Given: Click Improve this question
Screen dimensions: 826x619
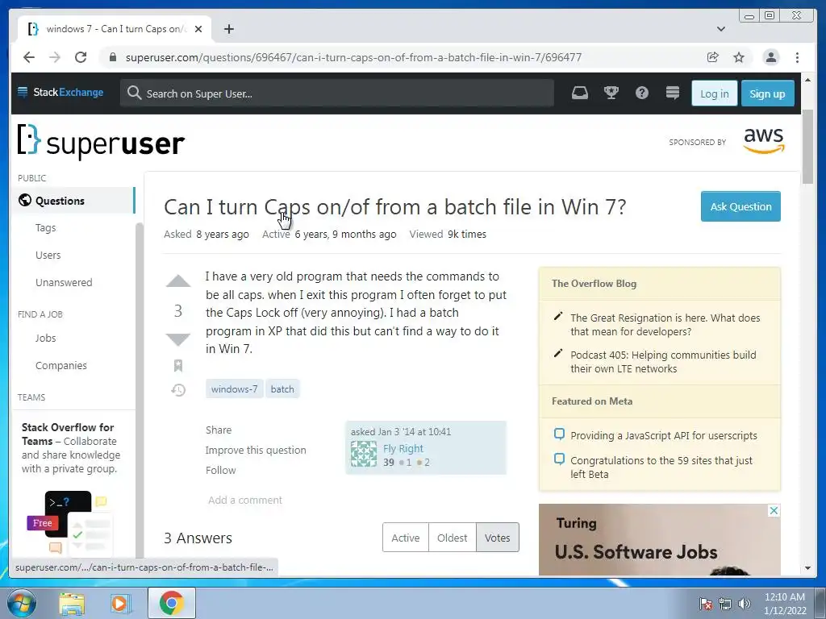Looking at the screenshot, I should point(256,450).
